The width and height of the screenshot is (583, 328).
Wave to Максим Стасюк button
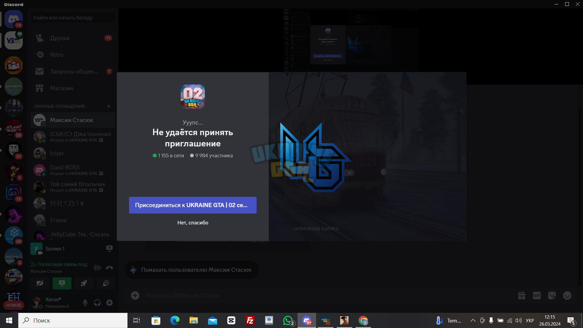[192, 270]
